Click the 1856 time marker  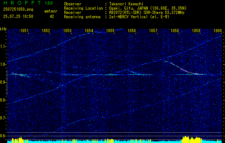point(132,31)
